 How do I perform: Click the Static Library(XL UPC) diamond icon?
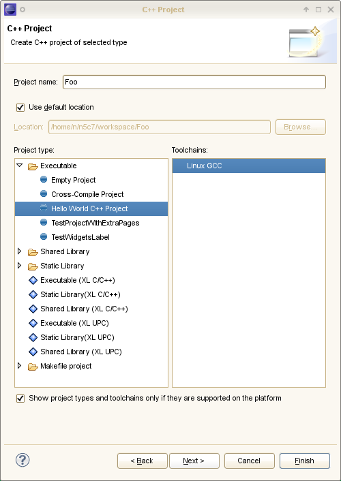(x=33, y=337)
